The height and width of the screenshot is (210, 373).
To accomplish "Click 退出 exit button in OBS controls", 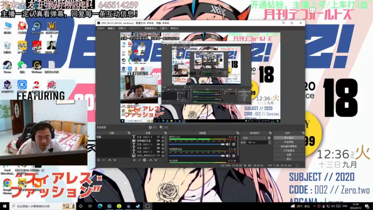I will (289, 159).
